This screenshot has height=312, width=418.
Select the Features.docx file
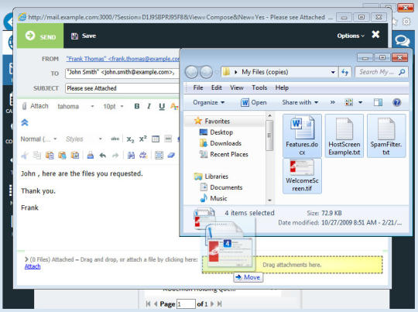[x=302, y=135]
